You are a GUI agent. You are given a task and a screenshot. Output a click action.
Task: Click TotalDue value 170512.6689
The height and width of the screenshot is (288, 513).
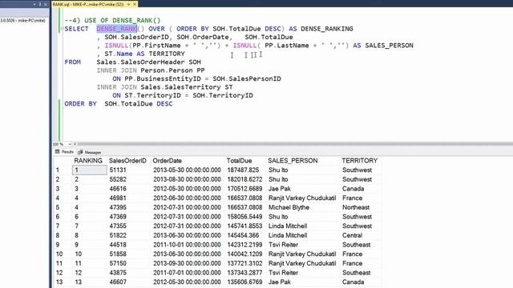244,189
